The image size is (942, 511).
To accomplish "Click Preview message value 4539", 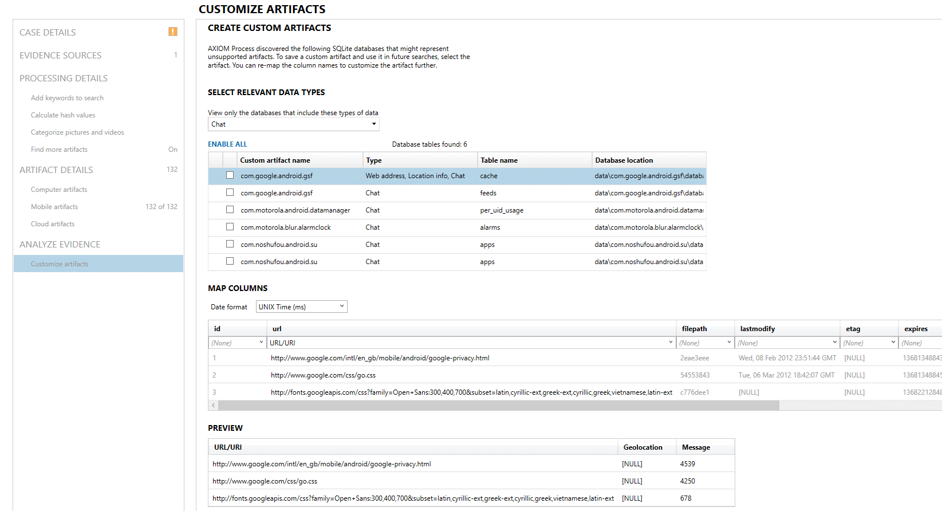I will pyautogui.click(x=687, y=464).
